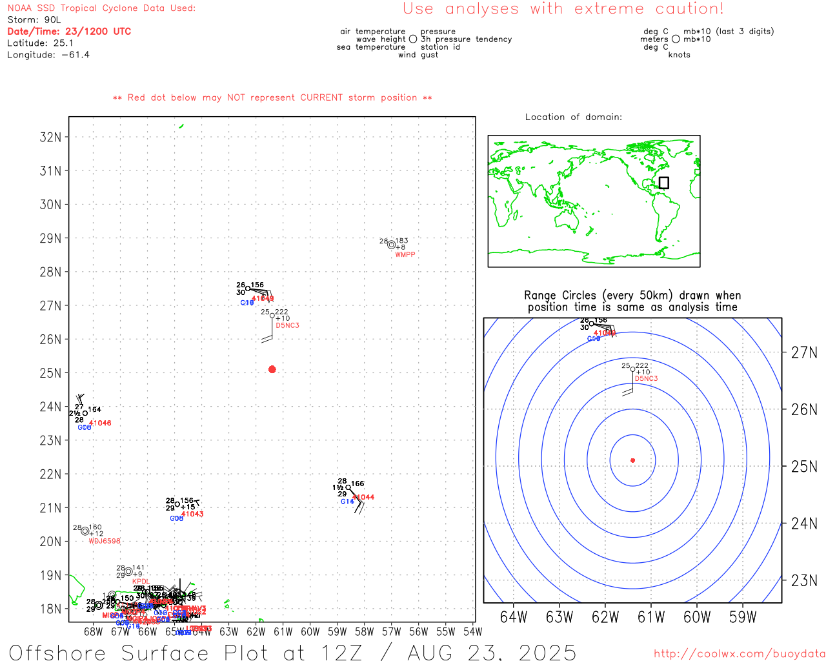Click the red storm position dot on main map
Viewport: 826px width, 661px height.
click(x=272, y=369)
